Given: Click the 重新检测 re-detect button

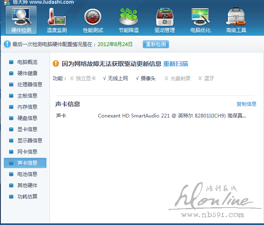Looking at the screenshot, I should pos(156,44).
